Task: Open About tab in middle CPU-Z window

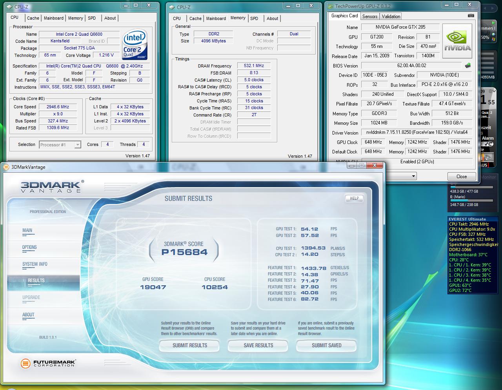Action: click(x=272, y=18)
